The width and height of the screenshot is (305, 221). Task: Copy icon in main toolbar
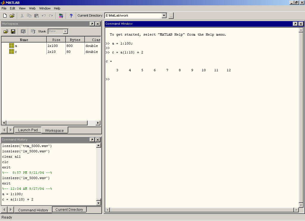tap(29, 16)
